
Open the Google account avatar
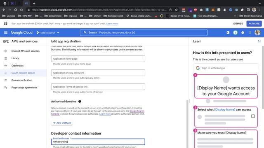257,32
